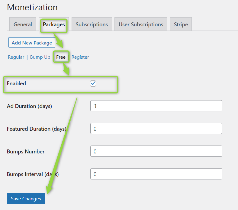Viewport: 238px width, 210px height.
Task: Click the Monetization page heading
Action: point(32,7)
